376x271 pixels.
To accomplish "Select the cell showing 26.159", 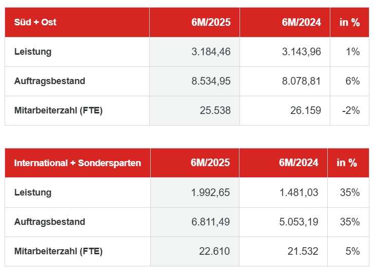I will [x=306, y=110].
